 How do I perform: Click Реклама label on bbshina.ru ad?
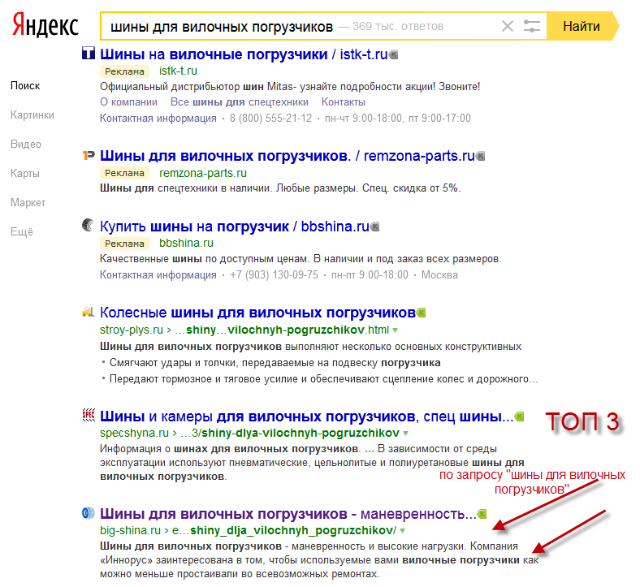pyautogui.click(x=124, y=244)
